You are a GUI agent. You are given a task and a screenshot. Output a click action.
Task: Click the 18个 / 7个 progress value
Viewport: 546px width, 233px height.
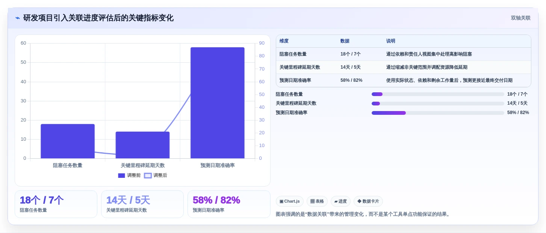[x=517, y=94]
